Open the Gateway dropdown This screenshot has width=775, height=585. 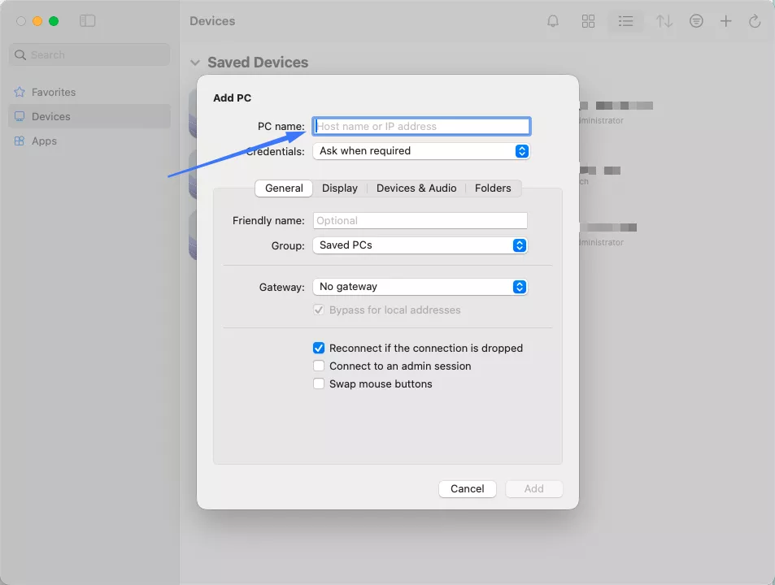pos(420,287)
